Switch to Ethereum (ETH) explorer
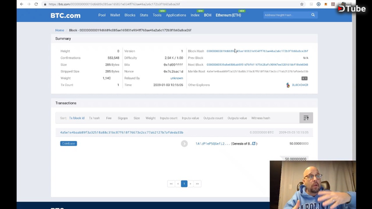Screen dimensions: 372x209 [x=228, y=15]
